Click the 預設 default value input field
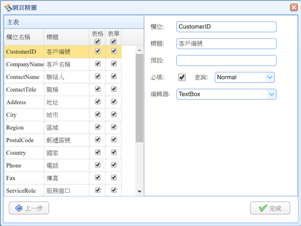 227,60
